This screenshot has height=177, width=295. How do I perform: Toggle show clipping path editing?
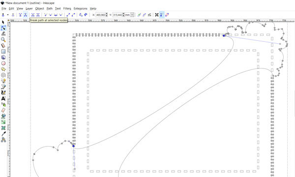(x=139, y=15)
